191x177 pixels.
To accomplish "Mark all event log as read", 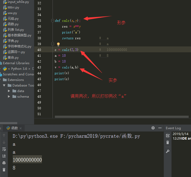I will click(x=168, y=135).
